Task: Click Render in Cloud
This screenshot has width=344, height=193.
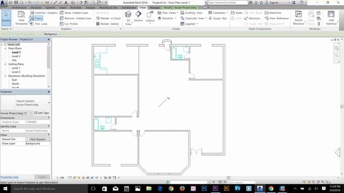Action: tap(109, 18)
